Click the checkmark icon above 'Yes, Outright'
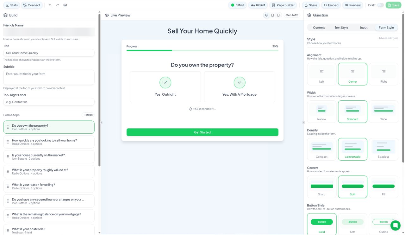 click(165, 83)
